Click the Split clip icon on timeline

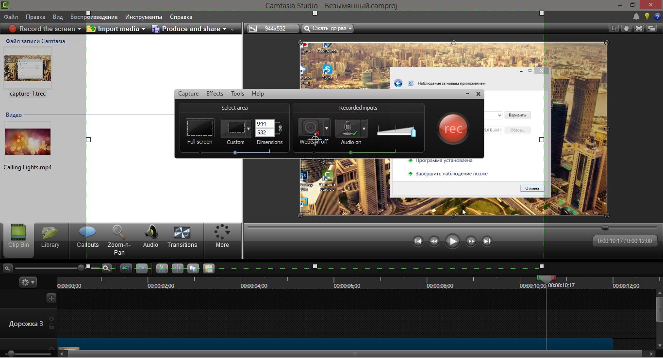click(x=177, y=268)
